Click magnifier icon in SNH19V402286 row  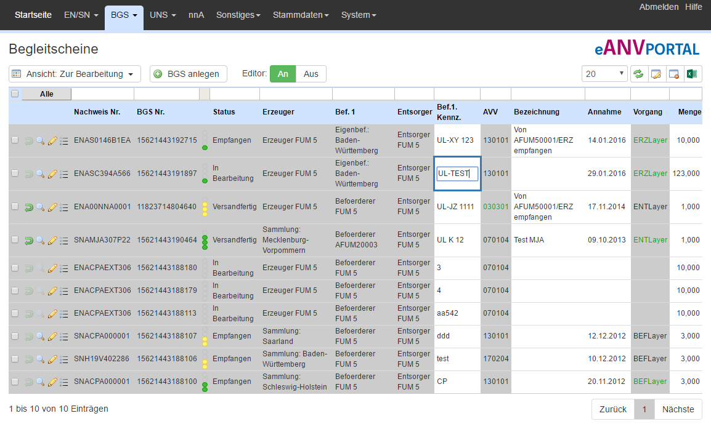[x=41, y=359]
